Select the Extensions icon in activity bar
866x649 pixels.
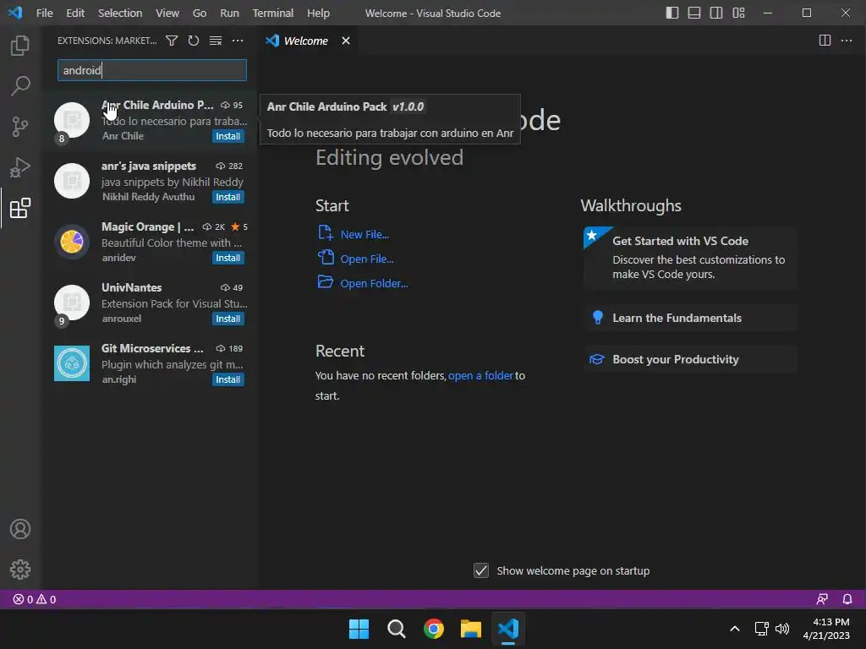(20, 208)
